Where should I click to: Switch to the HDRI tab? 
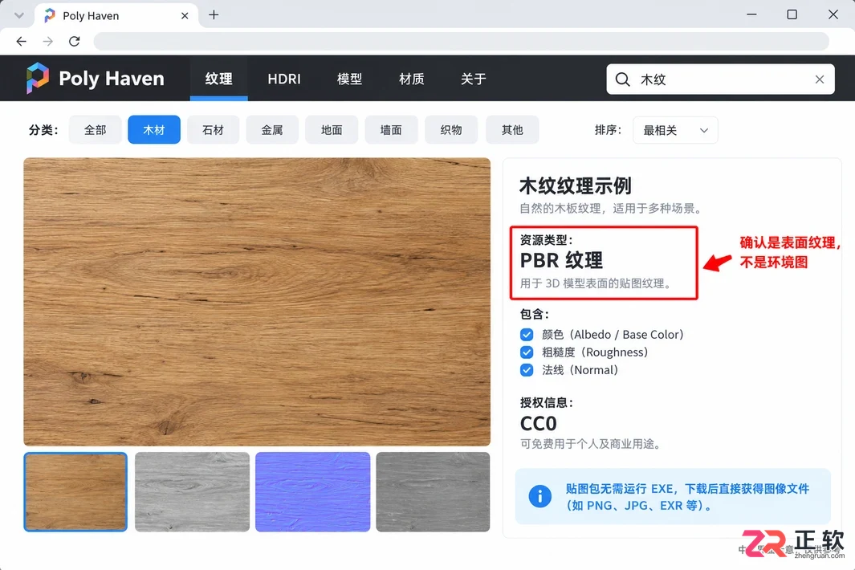click(284, 79)
